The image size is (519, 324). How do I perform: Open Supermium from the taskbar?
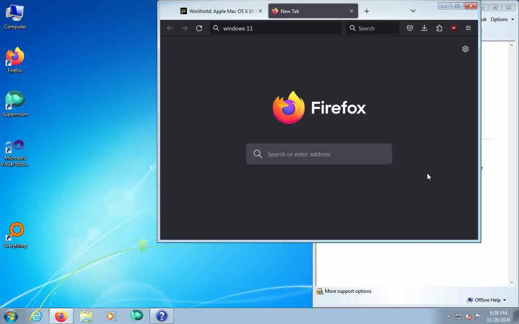tap(137, 316)
